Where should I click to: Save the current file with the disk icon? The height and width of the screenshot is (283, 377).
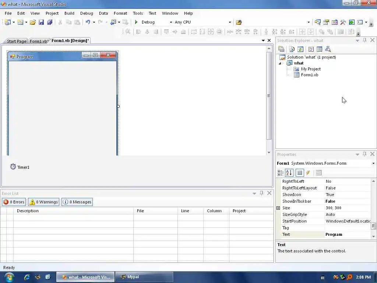[41, 22]
